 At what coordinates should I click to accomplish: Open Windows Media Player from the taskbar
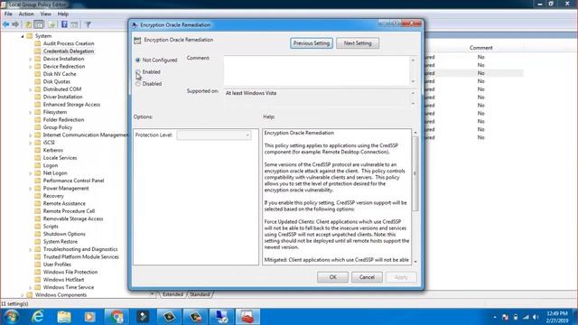[89, 317]
